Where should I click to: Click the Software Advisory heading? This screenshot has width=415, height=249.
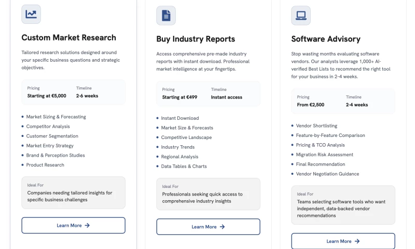pos(326,39)
